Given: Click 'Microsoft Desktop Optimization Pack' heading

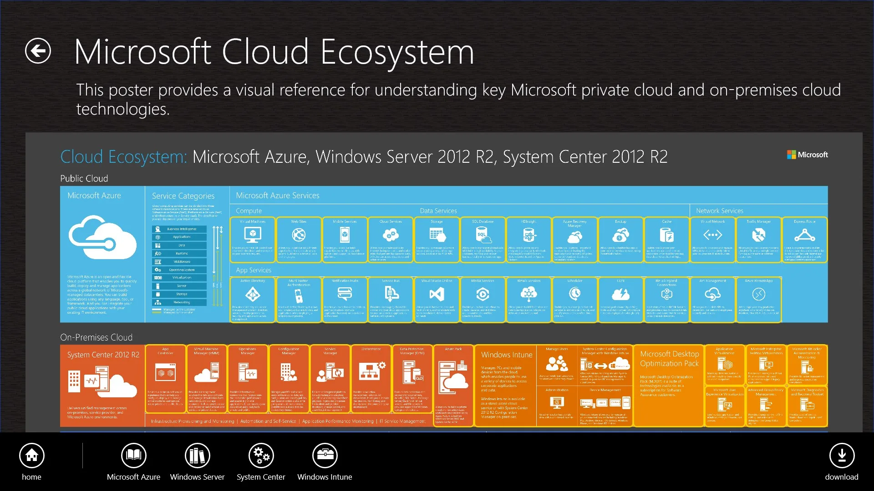Looking at the screenshot, I should pyautogui.click(x=669, y=359).
